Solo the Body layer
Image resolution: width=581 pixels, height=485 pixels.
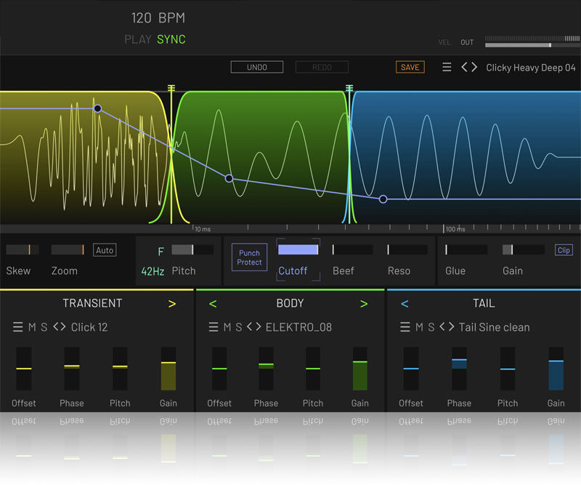point(240,327)
